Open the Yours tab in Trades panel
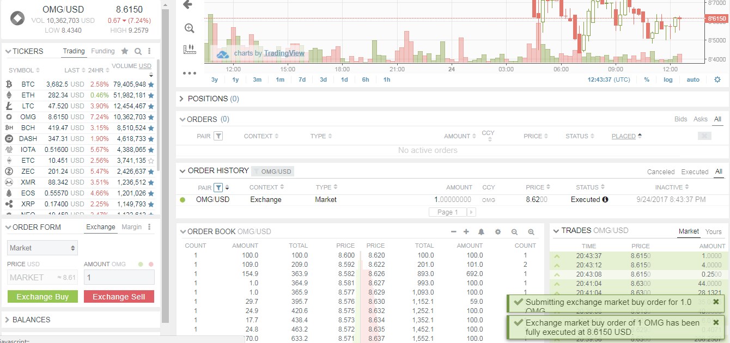Viewport: 730px width, 343px height. coord(713,231)
